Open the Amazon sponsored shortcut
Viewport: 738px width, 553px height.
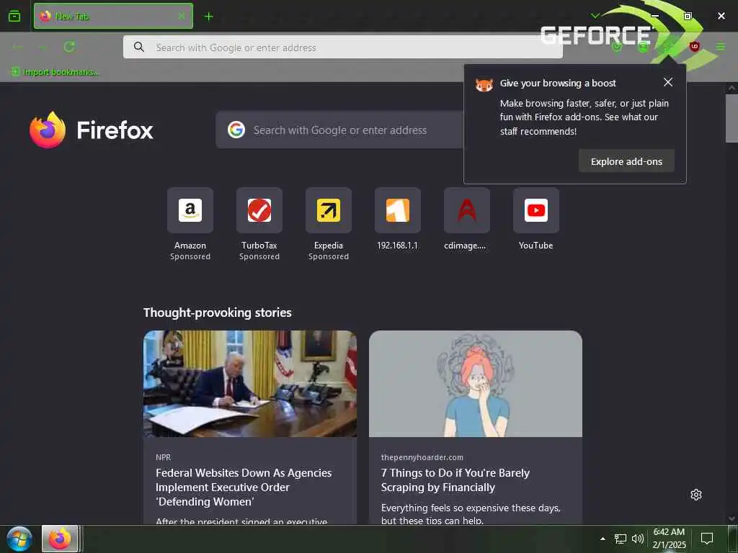(190, 210)
